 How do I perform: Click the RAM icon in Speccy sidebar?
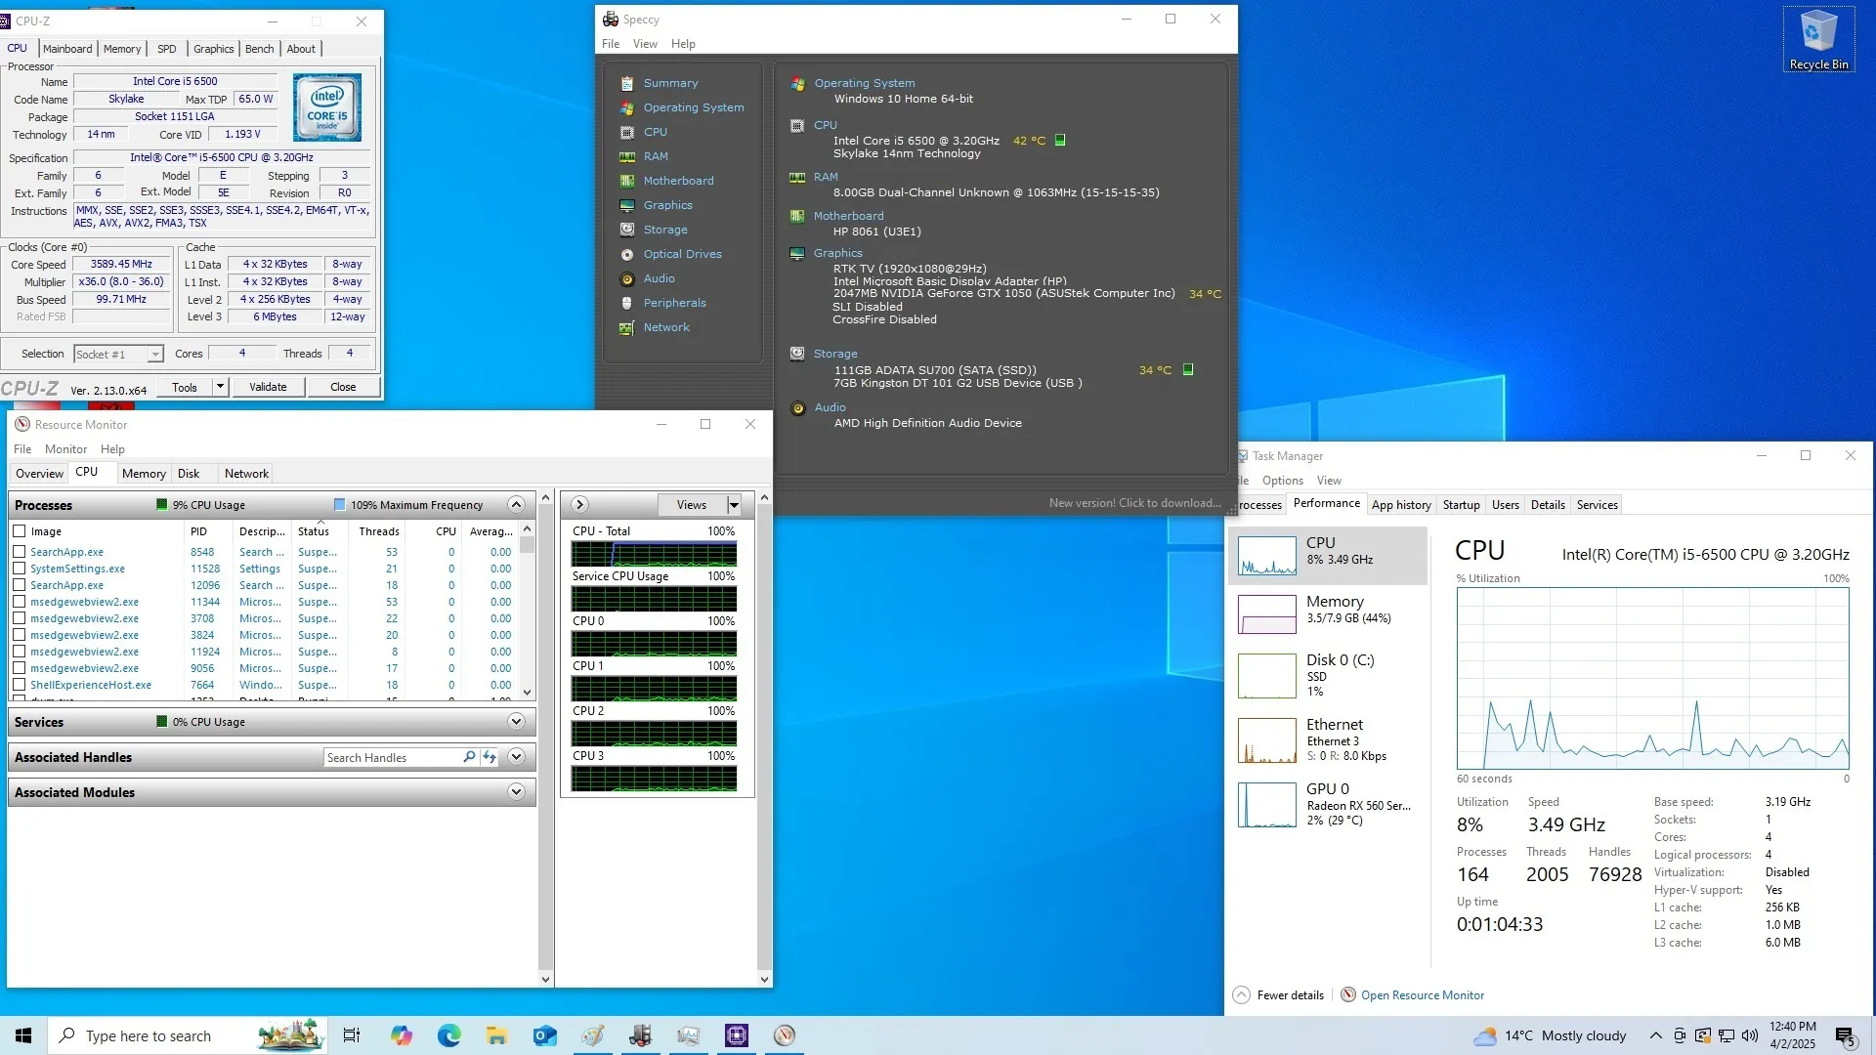(626, 156)
